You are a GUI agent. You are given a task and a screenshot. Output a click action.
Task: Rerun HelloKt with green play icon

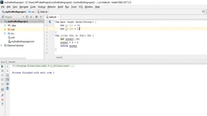click(x=2, y=66)
